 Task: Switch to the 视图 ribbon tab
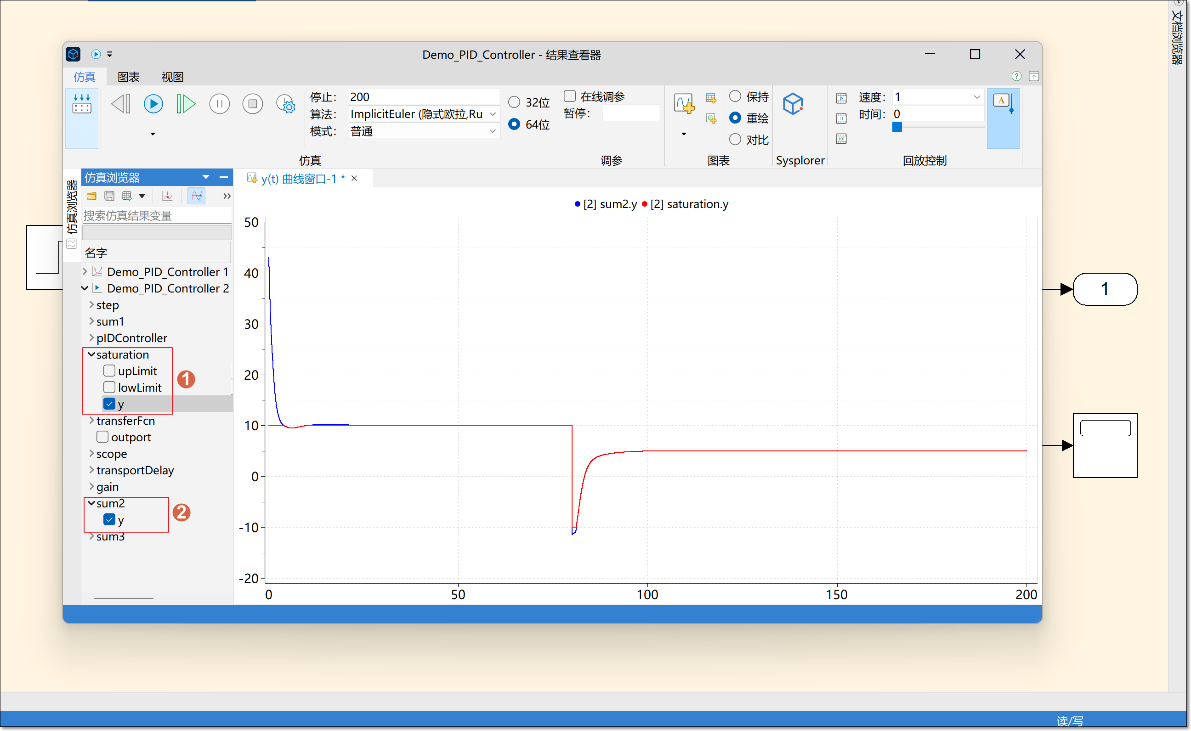(x=172, y=77)
